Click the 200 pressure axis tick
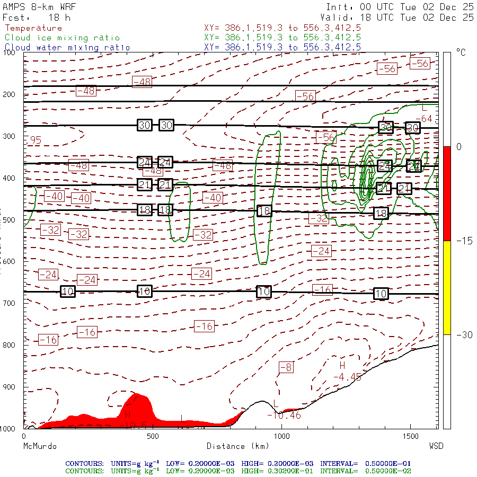The height and width of the screenshot is (477, 477). 9,94
